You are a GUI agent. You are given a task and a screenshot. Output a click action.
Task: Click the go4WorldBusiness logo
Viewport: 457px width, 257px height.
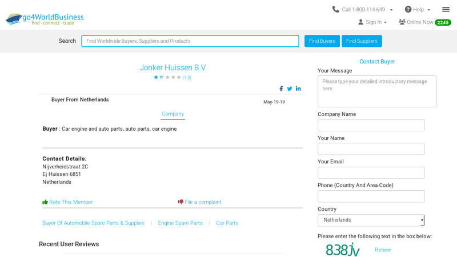45,19
